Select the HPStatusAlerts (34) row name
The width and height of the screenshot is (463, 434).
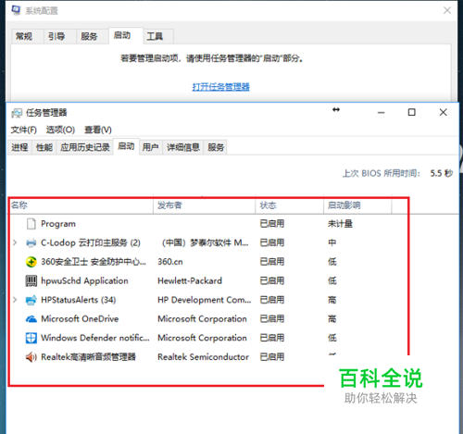[79, 300]
